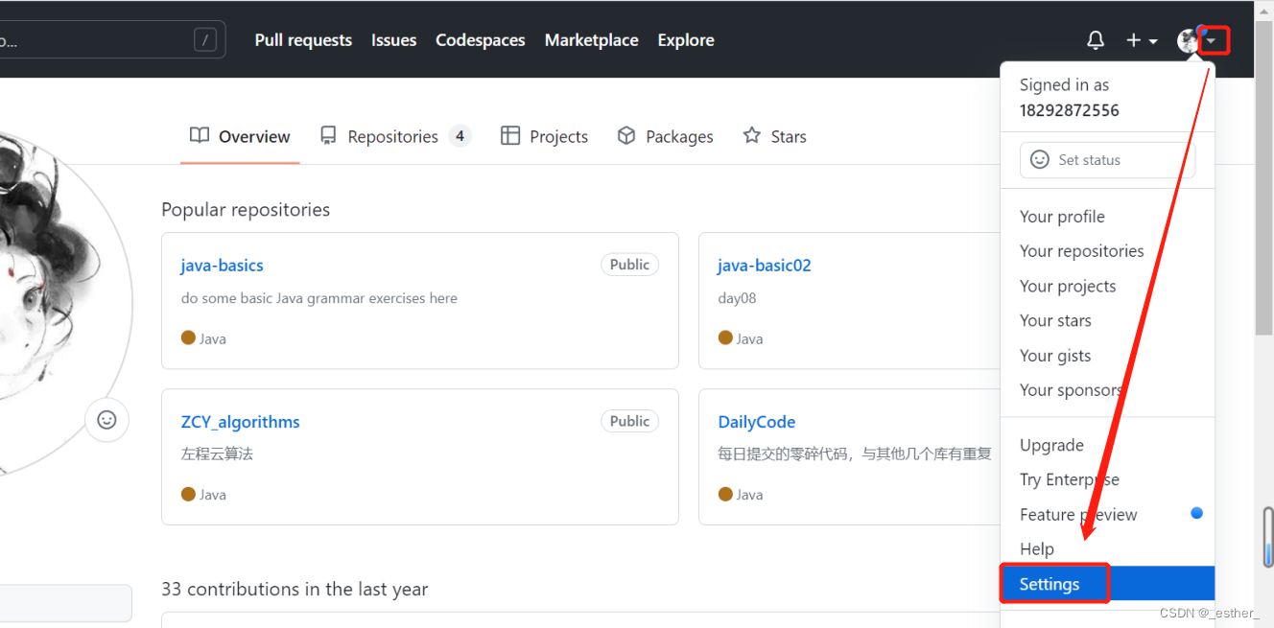The image size is (1274, 628).
Task: Click the Projects table icon
Action: click(x=510, y=136)
